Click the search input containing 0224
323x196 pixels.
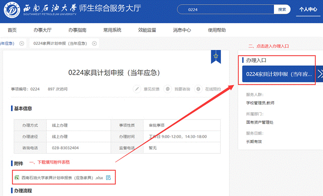point(229,9)
